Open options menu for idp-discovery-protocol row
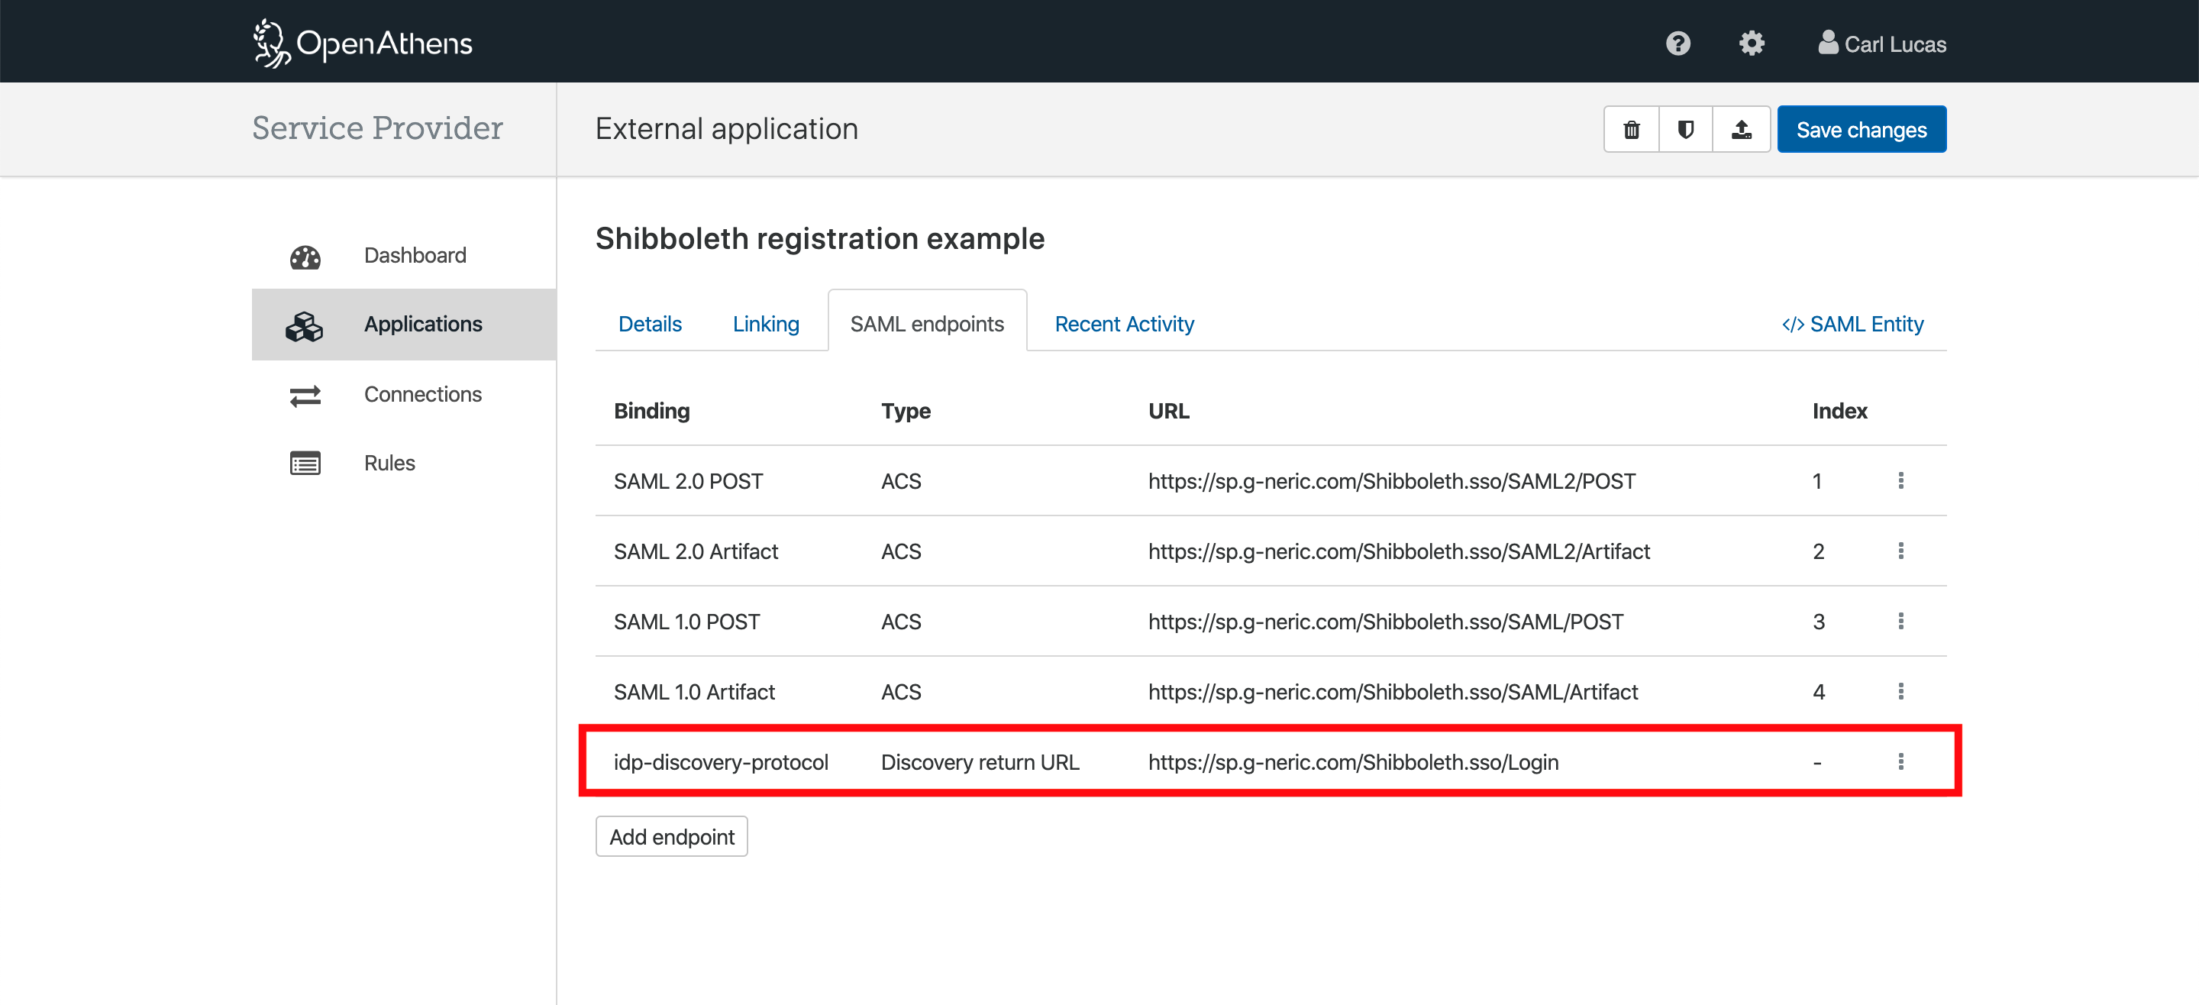The width and height of the screenshot is (2199, 1005). point(1900,761)
